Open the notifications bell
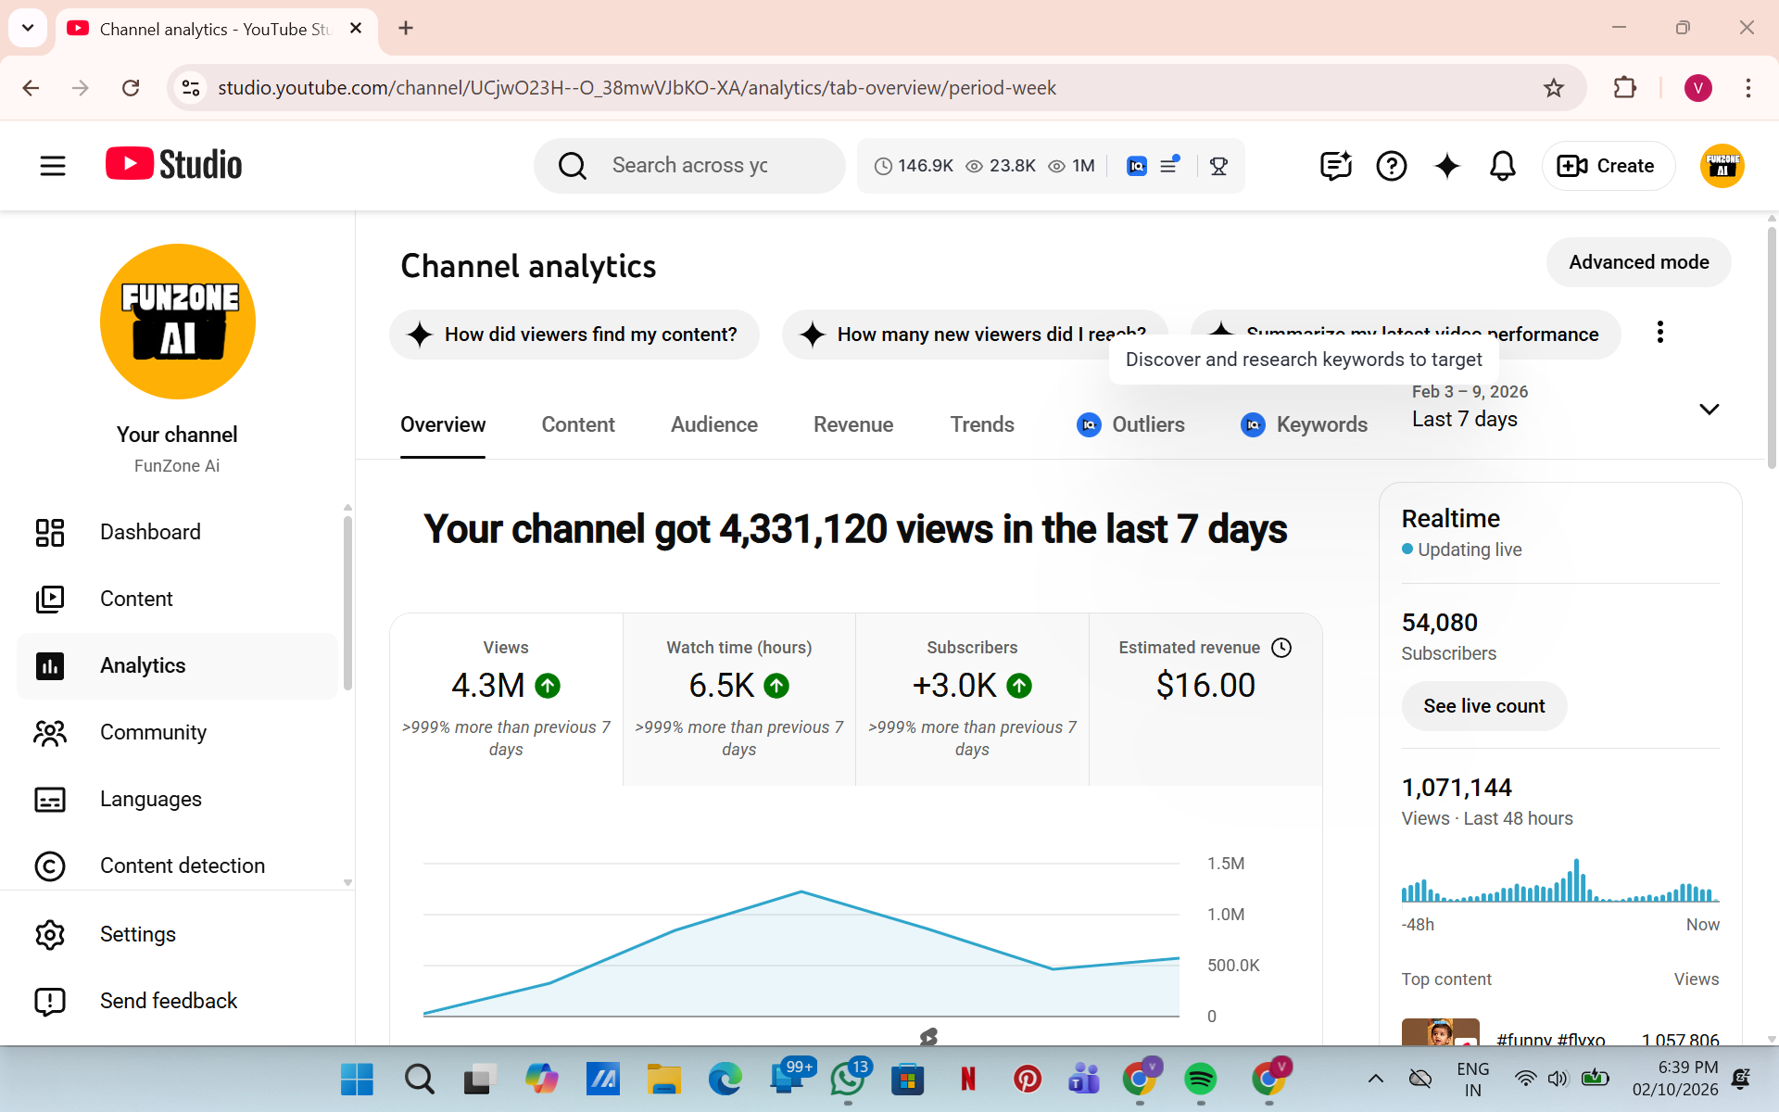This screenshot has height=1112, width=1779. coord(1502,166)
